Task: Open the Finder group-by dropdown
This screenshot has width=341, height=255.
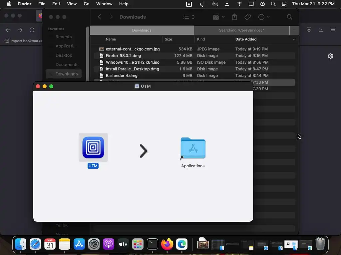Action: pos(218,17)
